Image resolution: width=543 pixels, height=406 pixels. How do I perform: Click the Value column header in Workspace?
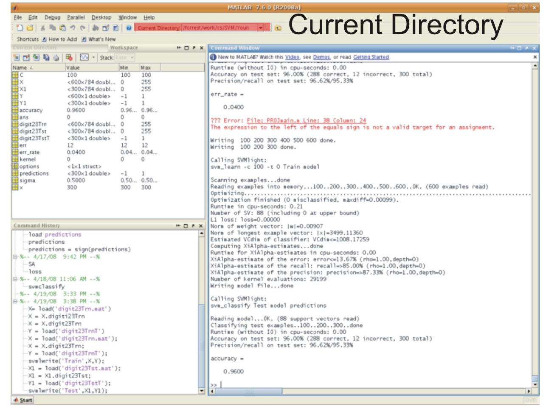(x=92, y=67)
